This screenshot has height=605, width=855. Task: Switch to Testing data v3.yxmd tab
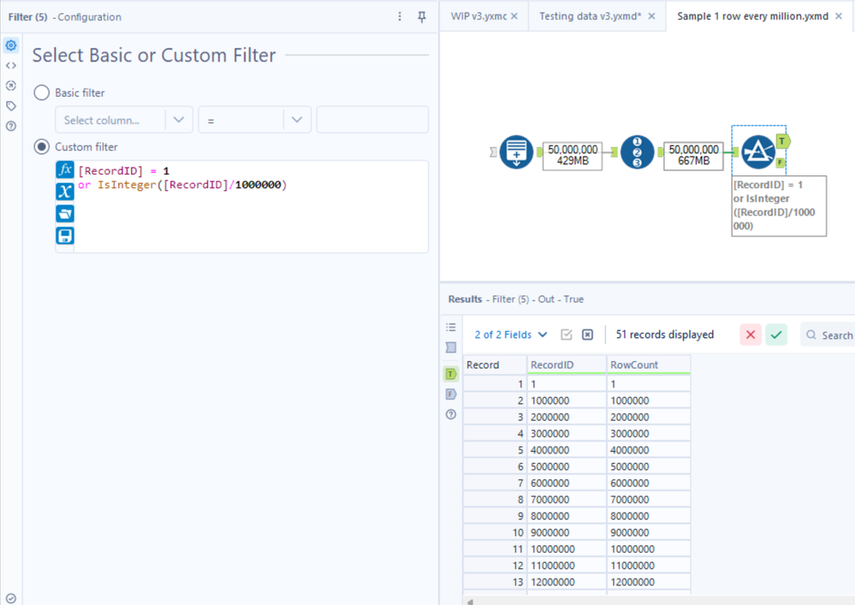point(590,16)
